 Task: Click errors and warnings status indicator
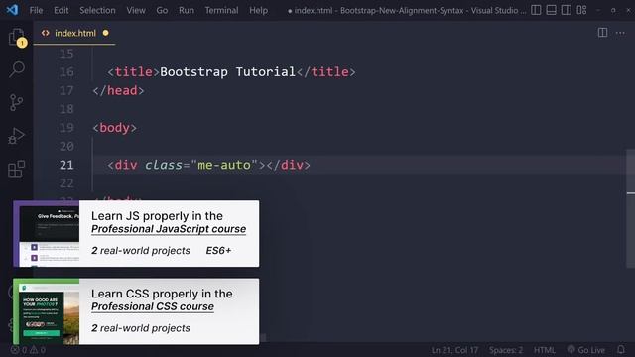(x=28, y=350)
